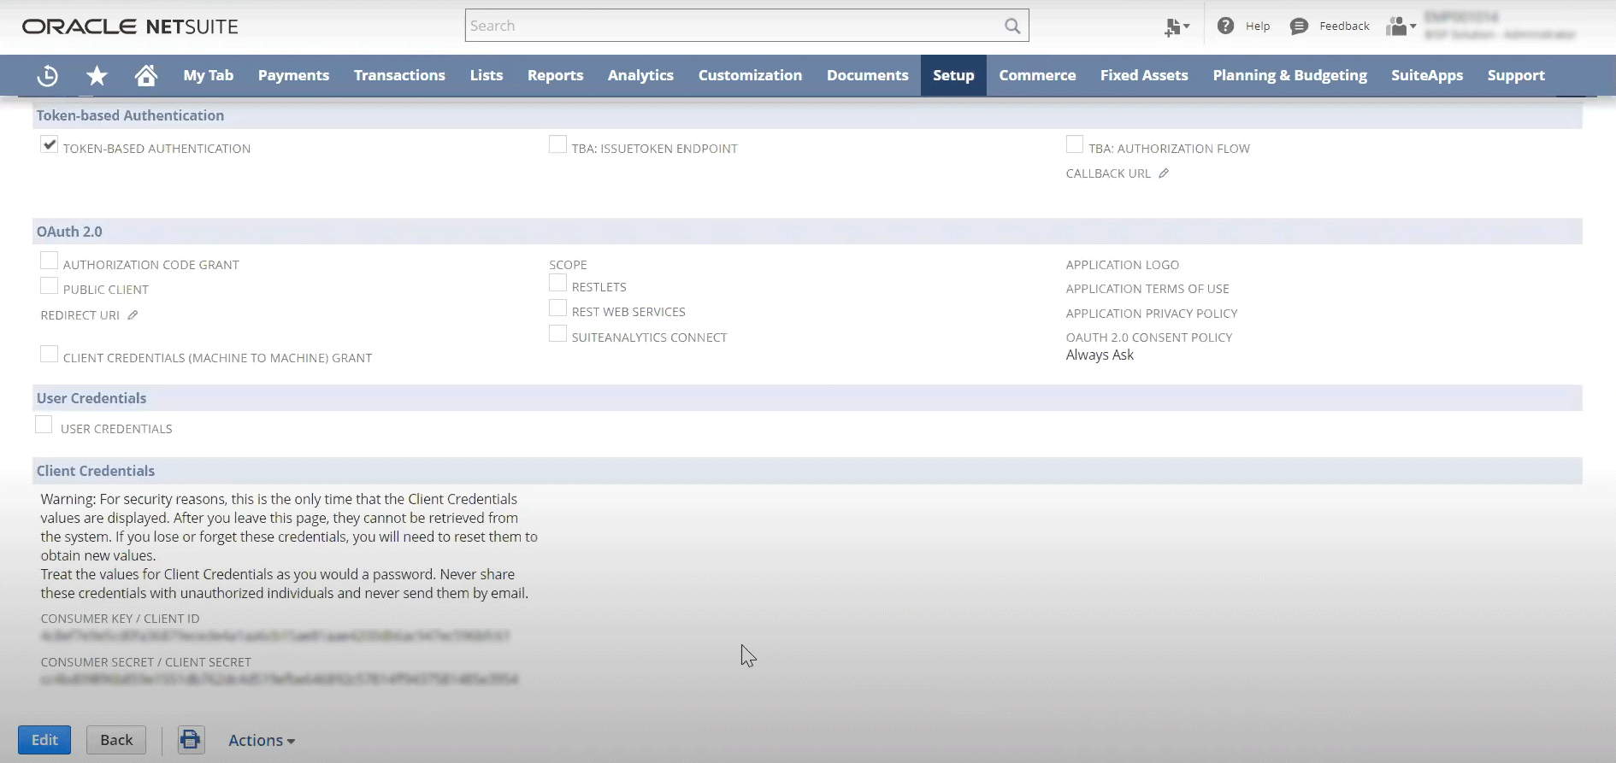Click the Always Ask consent policy value
This screenshot has width=1616, height=763.
click(1100, 355)
